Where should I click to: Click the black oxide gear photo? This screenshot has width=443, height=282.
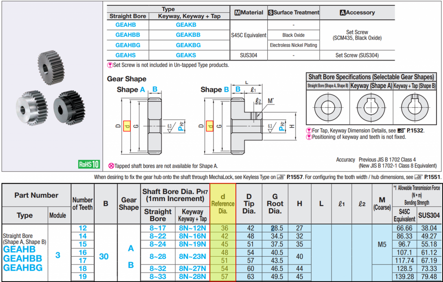(x=69, y=107)
